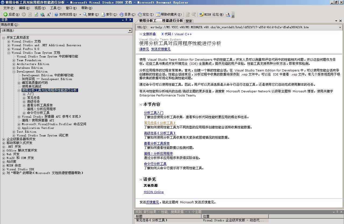Collapse the 本节内容 section
344x224 pixels.
point(141,104)
